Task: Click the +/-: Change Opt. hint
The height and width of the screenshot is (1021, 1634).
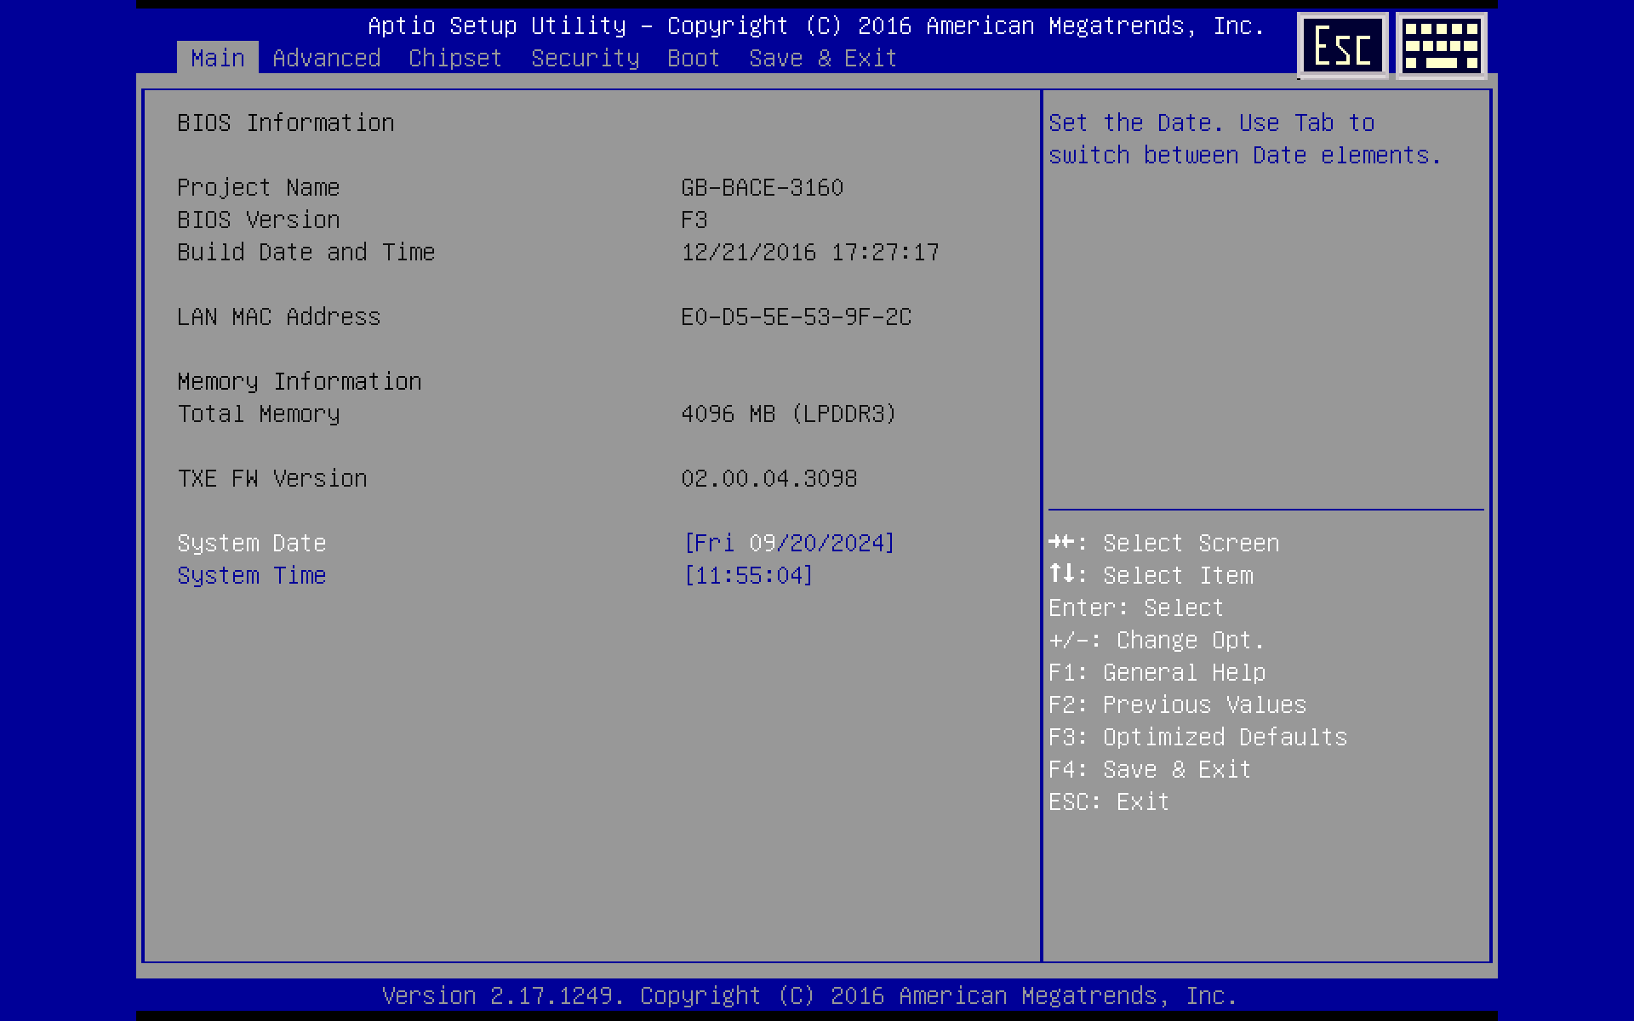Action: (x=1157, y=640)
